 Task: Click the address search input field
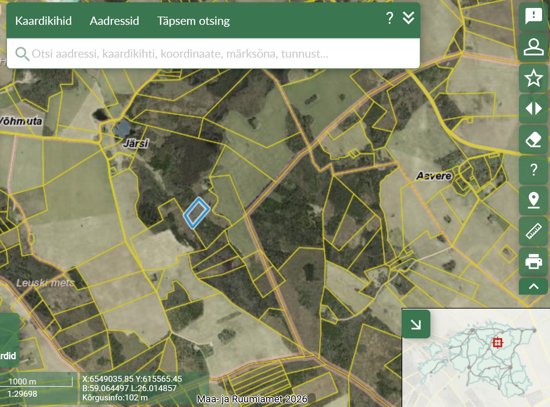pos(212,54)
